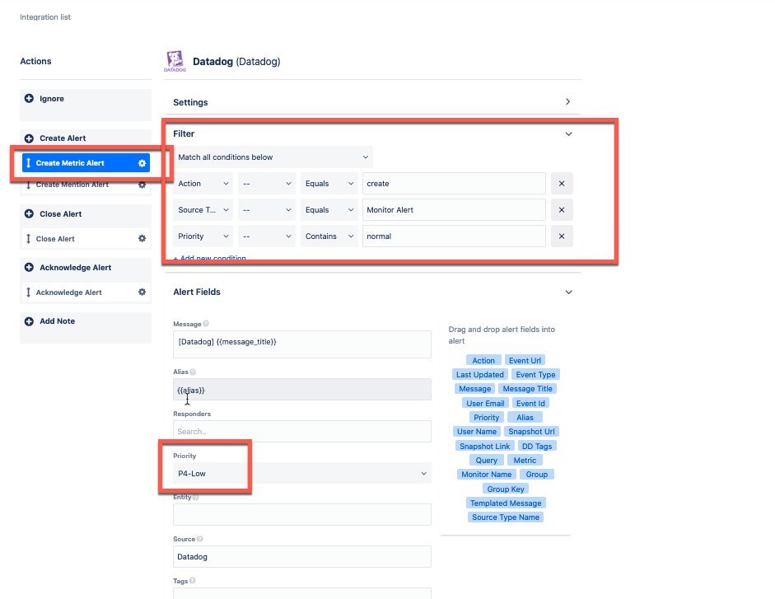Click the DD Tags field tag
775x599 pixels.
[x=537, y=446]
